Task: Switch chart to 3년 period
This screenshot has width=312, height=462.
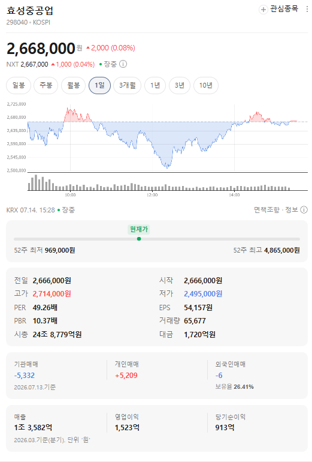Action: click(180, 85)
